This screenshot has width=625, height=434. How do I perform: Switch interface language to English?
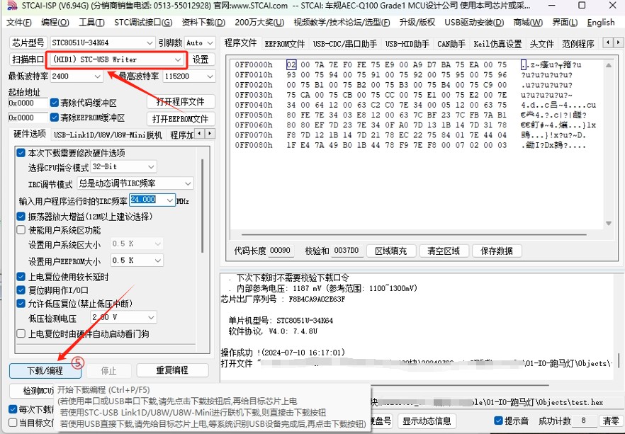pyautogui.click(x=601, y=23)
